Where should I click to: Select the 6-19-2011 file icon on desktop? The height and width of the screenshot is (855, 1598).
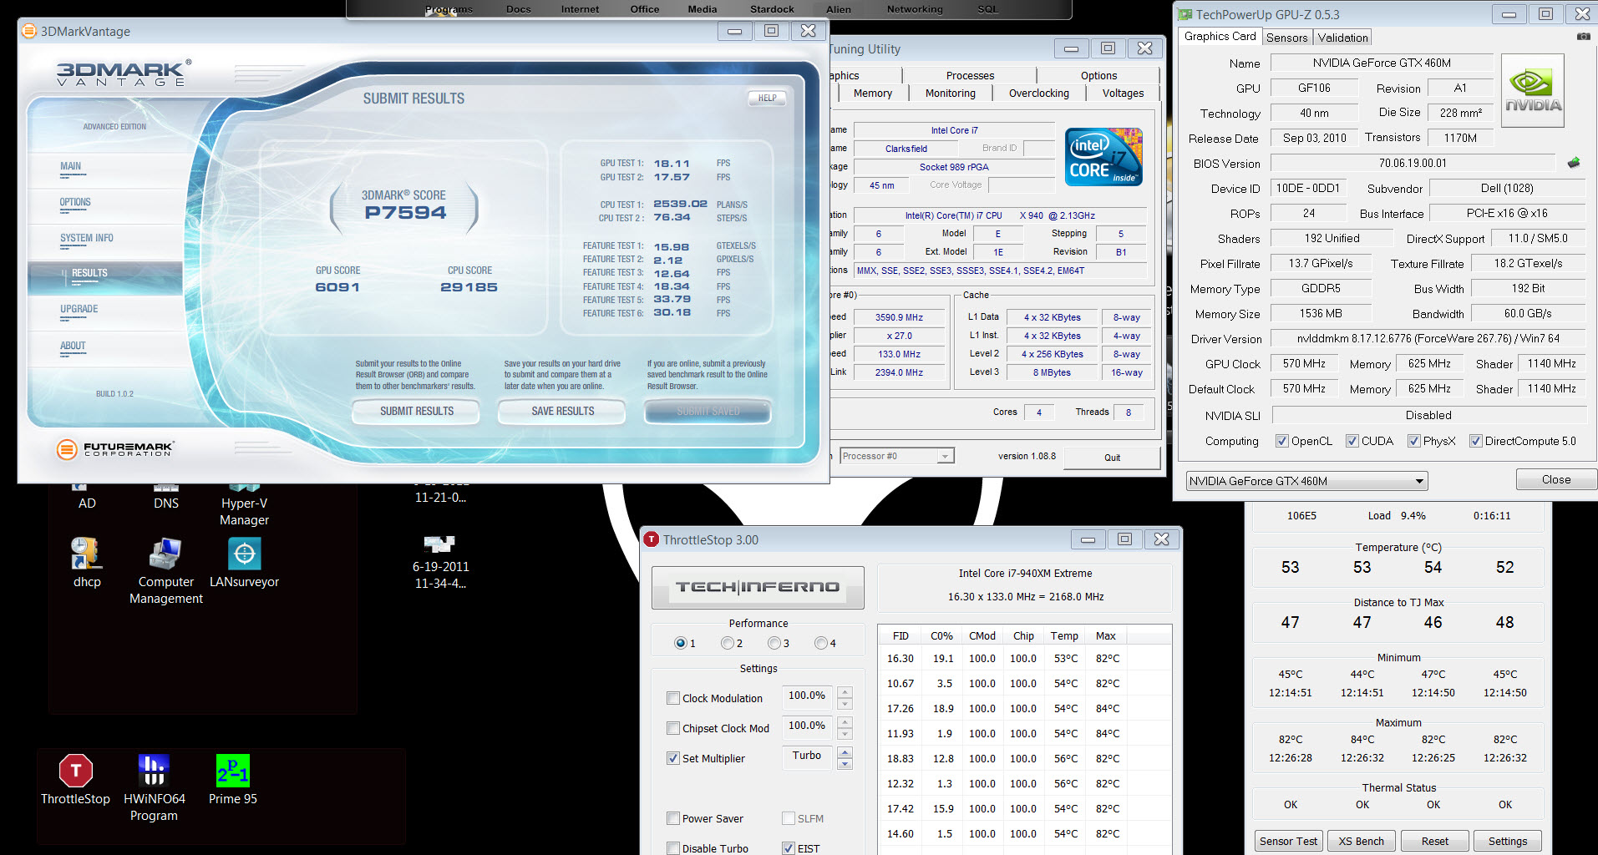point(440,563)
